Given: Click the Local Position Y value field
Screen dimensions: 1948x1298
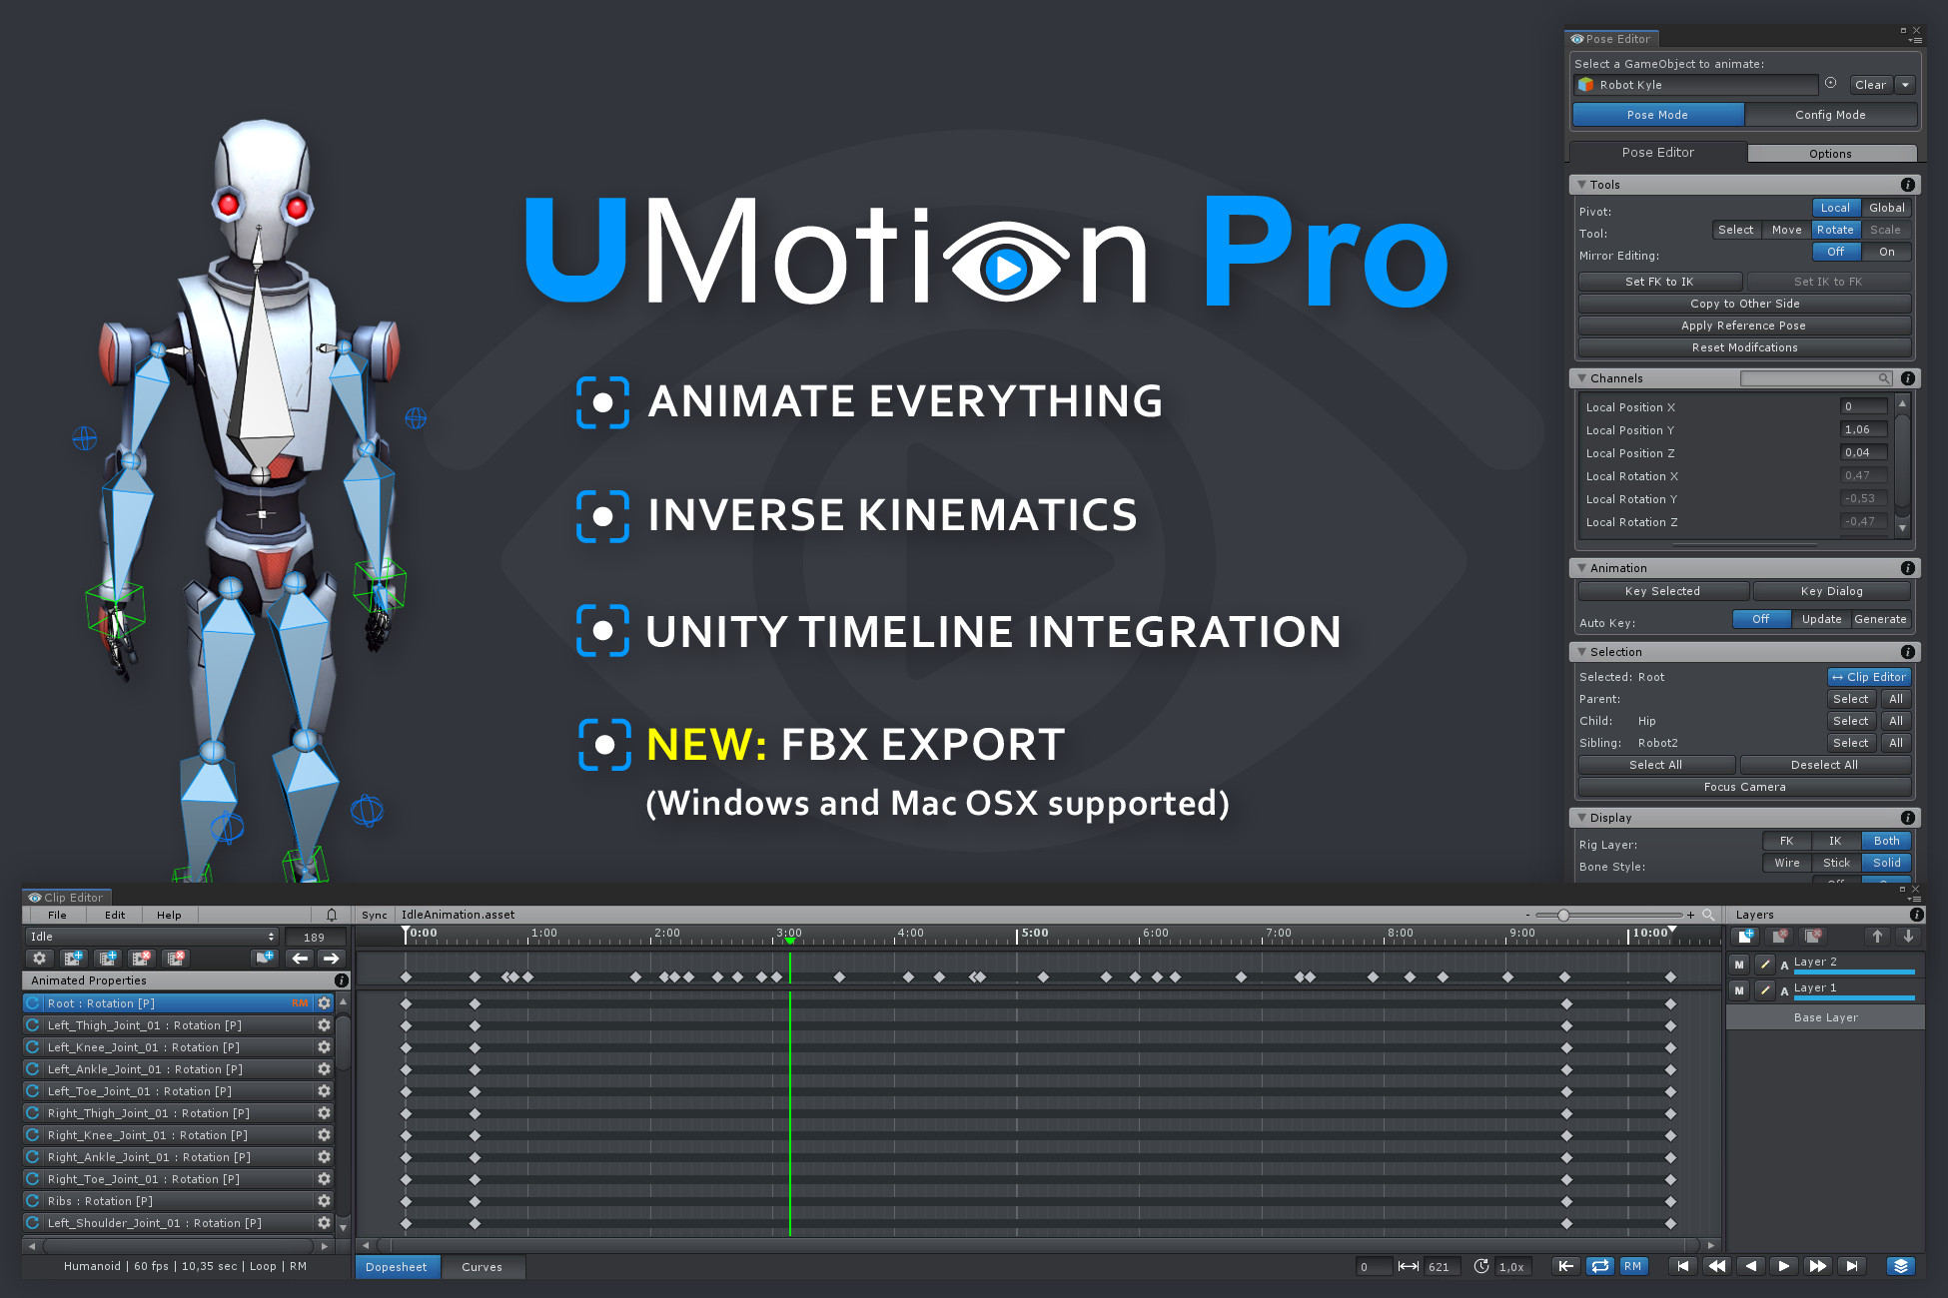Looking at the screenshot, I should click(1863, 429).
